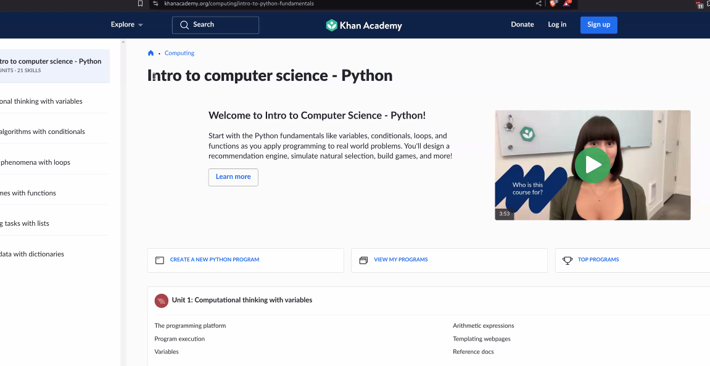Select sidebar unit thinking with variables

point(41,101)
